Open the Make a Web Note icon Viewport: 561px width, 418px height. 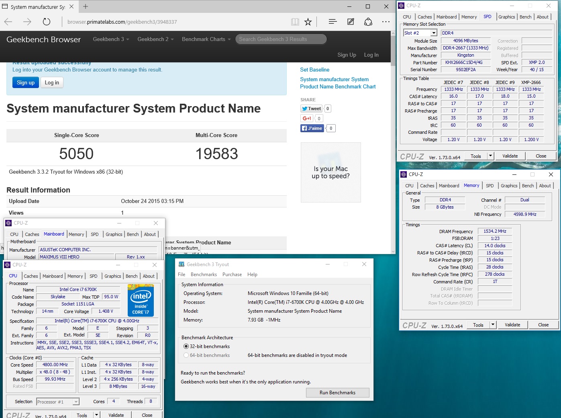351,22
